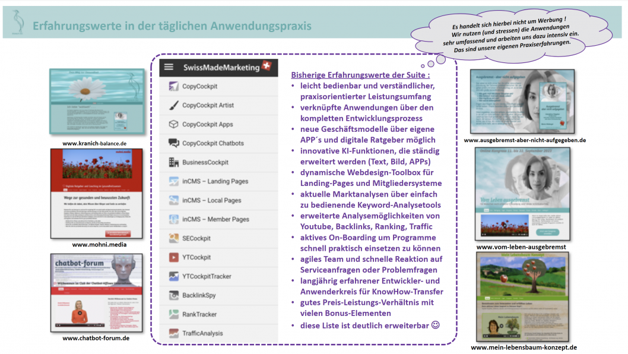Screen dimensions: 628x354
Task: Select TrafficAnalysis menu entry
Action: 218,334
